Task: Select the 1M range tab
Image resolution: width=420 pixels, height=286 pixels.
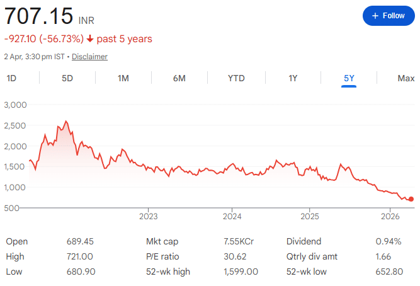Action: (x=123, y=78)
